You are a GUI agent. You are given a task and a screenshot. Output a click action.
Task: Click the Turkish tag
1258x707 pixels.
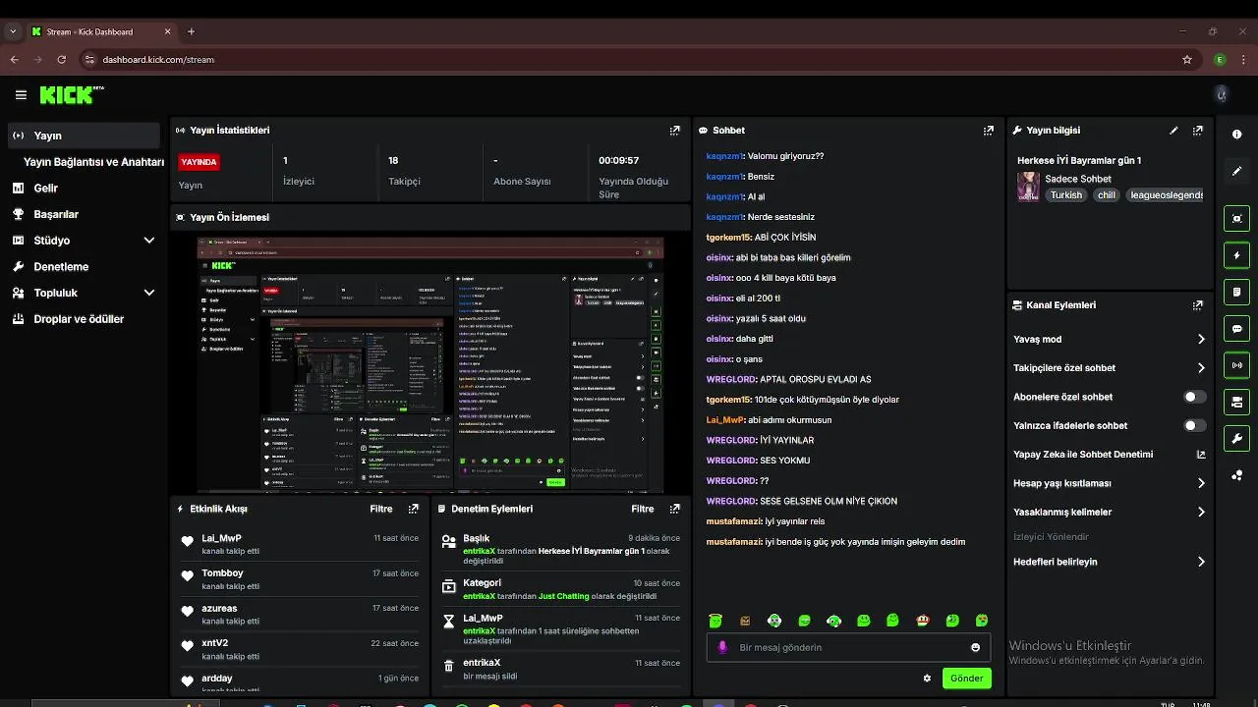[x=1065, y=195]
